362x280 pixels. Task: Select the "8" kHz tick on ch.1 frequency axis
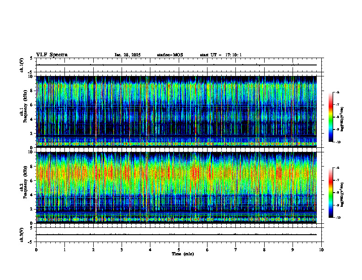tap(32, 91)
